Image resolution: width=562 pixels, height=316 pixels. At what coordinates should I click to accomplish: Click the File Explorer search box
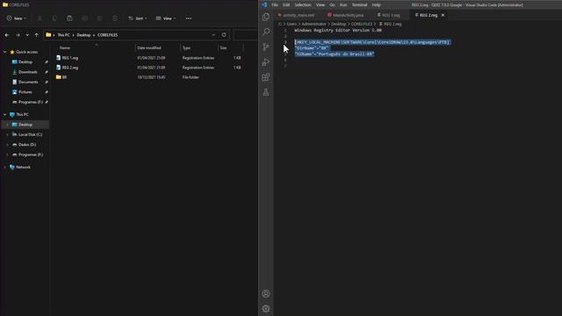tap(246, 35)
